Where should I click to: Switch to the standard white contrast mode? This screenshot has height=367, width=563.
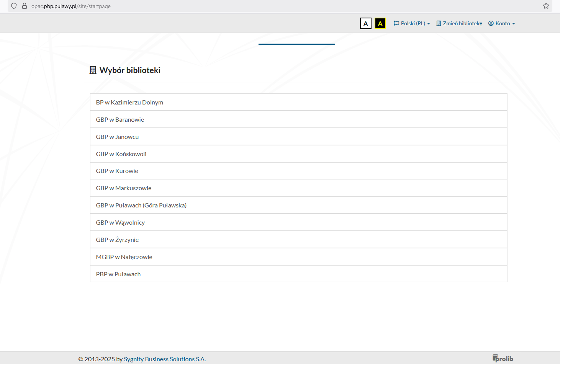pos(365,23)
